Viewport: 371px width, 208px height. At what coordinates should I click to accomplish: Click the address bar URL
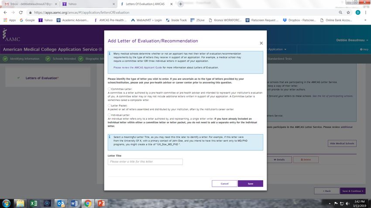pos(82,13)
